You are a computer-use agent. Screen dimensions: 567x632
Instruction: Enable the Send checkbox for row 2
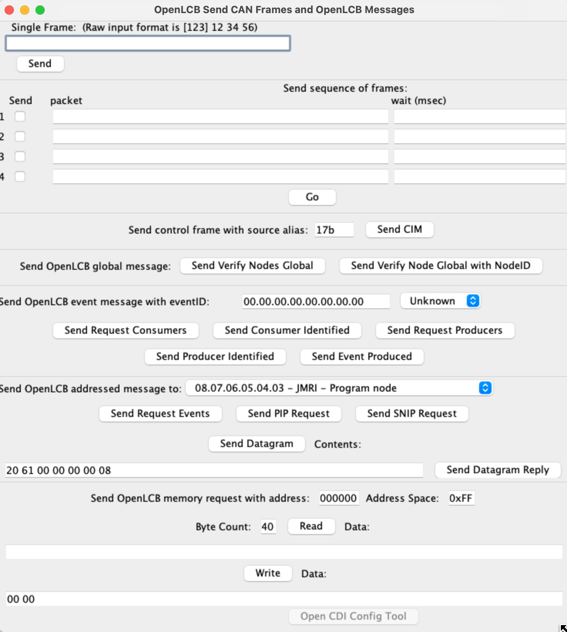tap(20, 136)
